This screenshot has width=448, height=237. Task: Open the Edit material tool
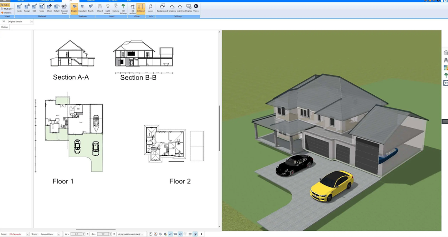tap(34, 8)
